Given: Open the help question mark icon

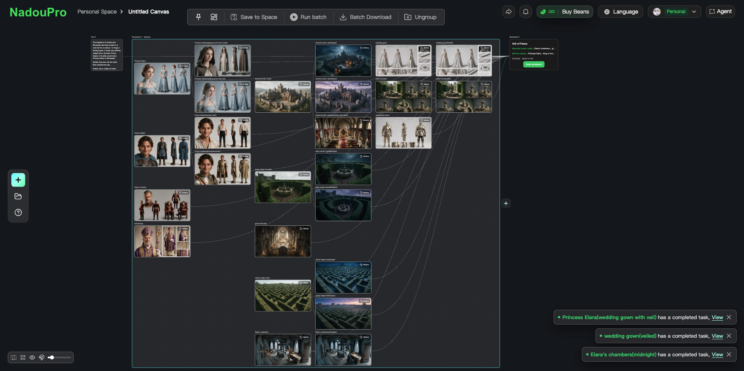Looking at the screenshot, I should click(x=18, y=213).
